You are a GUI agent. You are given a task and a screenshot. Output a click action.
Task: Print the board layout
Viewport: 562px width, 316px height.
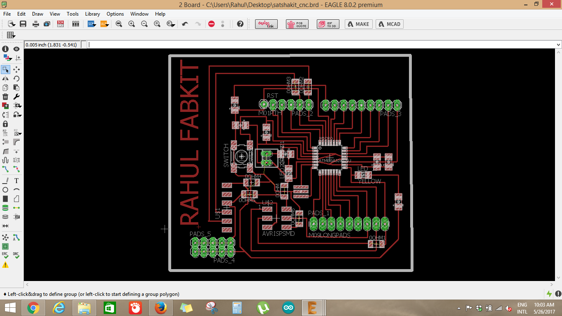point(36,24)
